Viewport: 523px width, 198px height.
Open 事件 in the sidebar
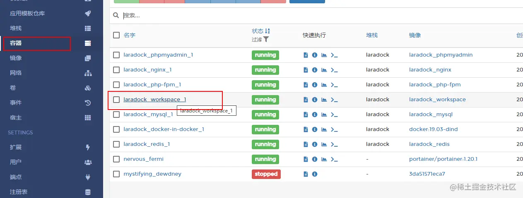[16, 103]
